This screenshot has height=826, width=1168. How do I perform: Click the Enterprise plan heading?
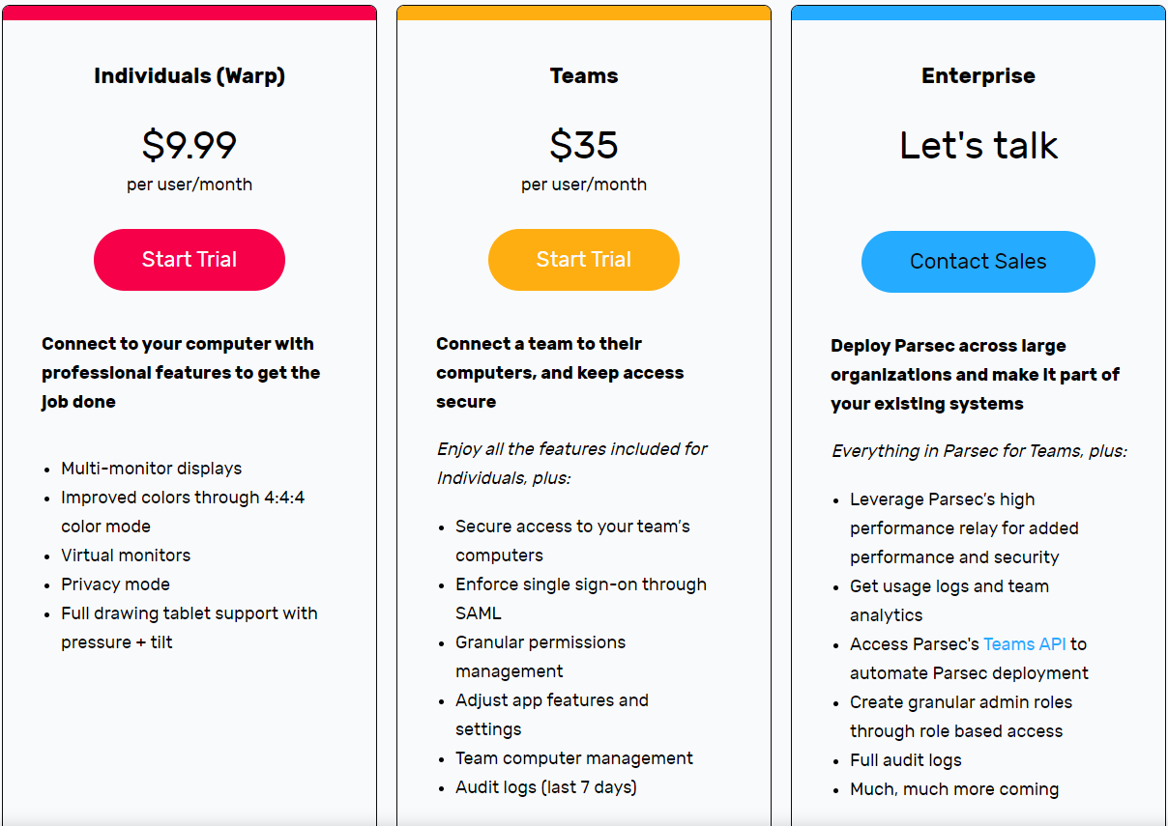click(x=978, y=76)
